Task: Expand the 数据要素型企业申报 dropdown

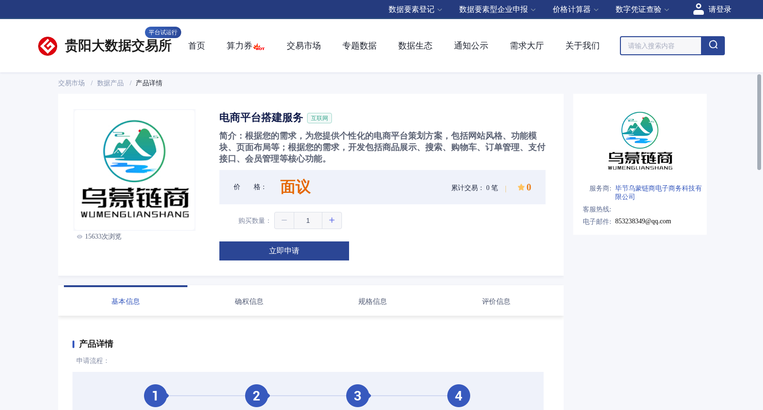Action: point(497,10)
